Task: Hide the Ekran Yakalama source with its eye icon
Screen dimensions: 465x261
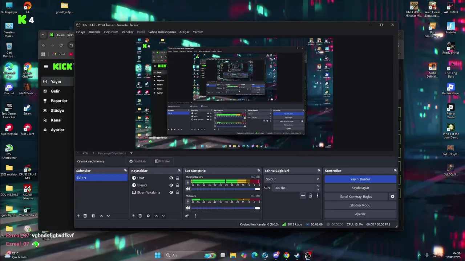Action: 171,192
